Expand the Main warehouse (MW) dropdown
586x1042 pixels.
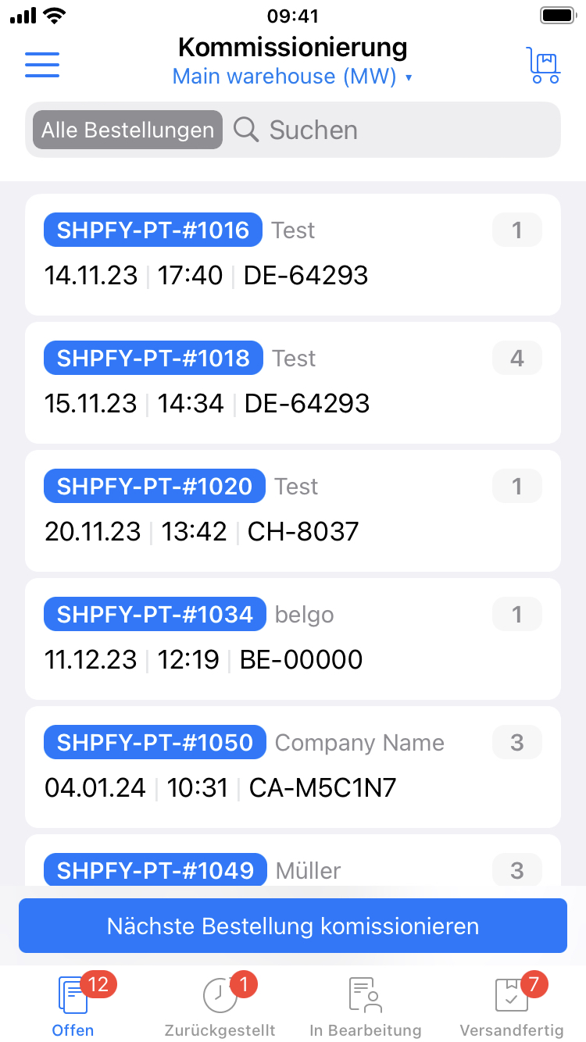[x=292, y=77]
